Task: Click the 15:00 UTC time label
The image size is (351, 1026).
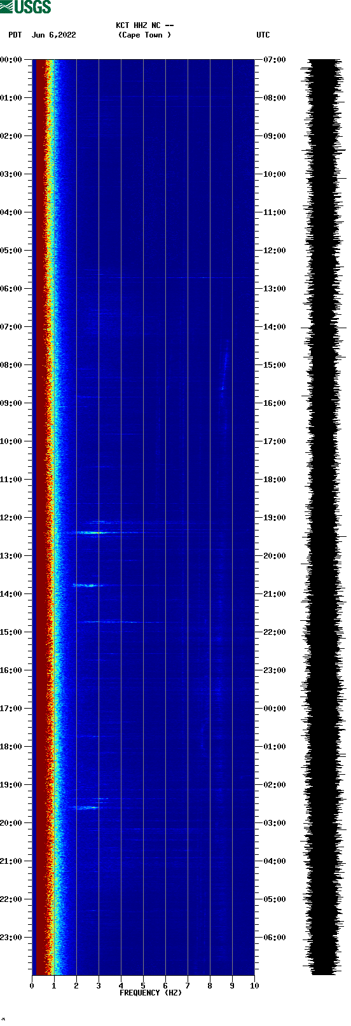Action: click(x=275, y=365)
